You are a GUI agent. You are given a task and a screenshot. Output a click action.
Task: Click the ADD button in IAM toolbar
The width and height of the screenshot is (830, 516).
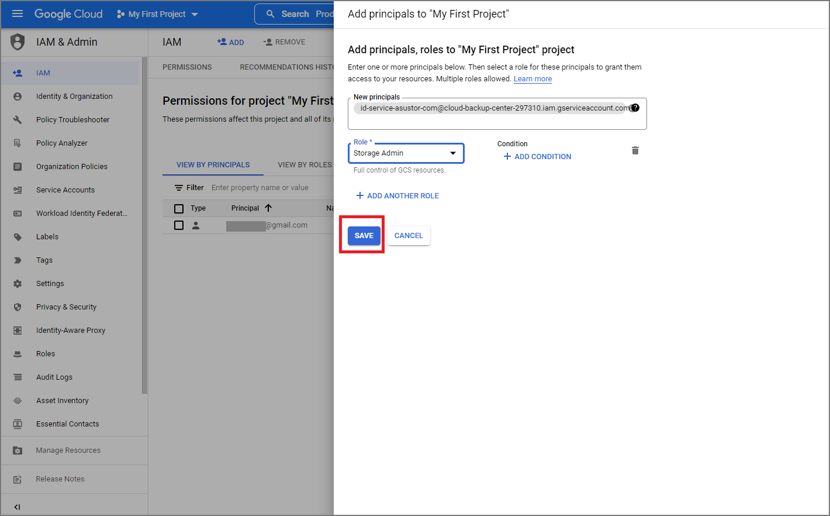[x=230, y=42]
